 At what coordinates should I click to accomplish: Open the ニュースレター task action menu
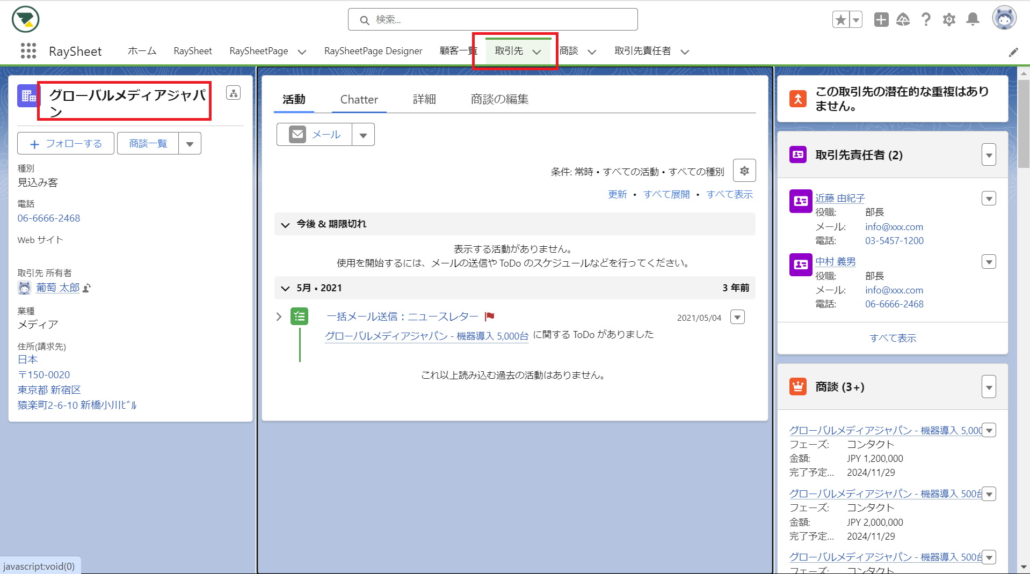pyautogui.click(x=738, y=317)
